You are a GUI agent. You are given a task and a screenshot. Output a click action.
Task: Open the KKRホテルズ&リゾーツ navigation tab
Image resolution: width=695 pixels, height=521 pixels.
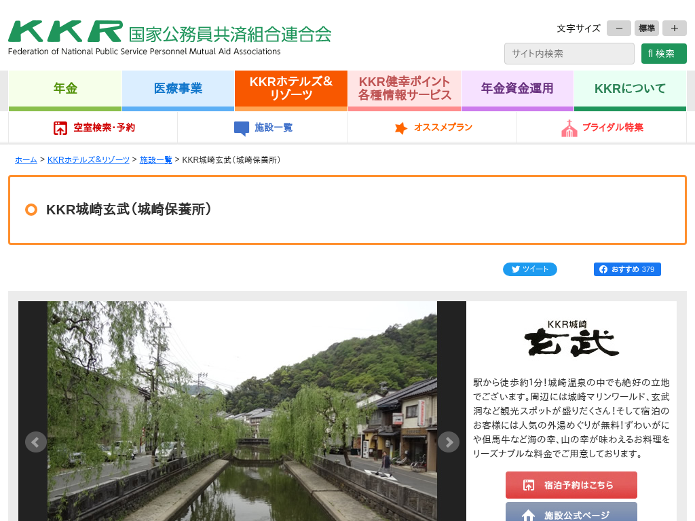pyautogui.click(x=291, y=90)
